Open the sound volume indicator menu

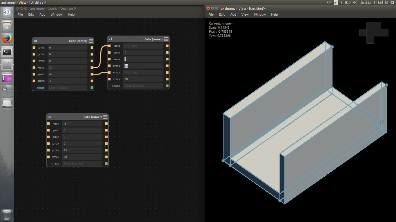(x=355, y=3)
